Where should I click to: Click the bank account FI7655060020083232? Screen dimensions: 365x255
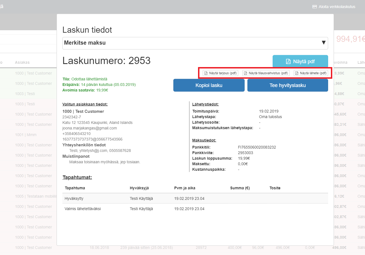[x=257, y=147]
